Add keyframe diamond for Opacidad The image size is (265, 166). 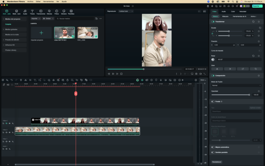point(259,91)
